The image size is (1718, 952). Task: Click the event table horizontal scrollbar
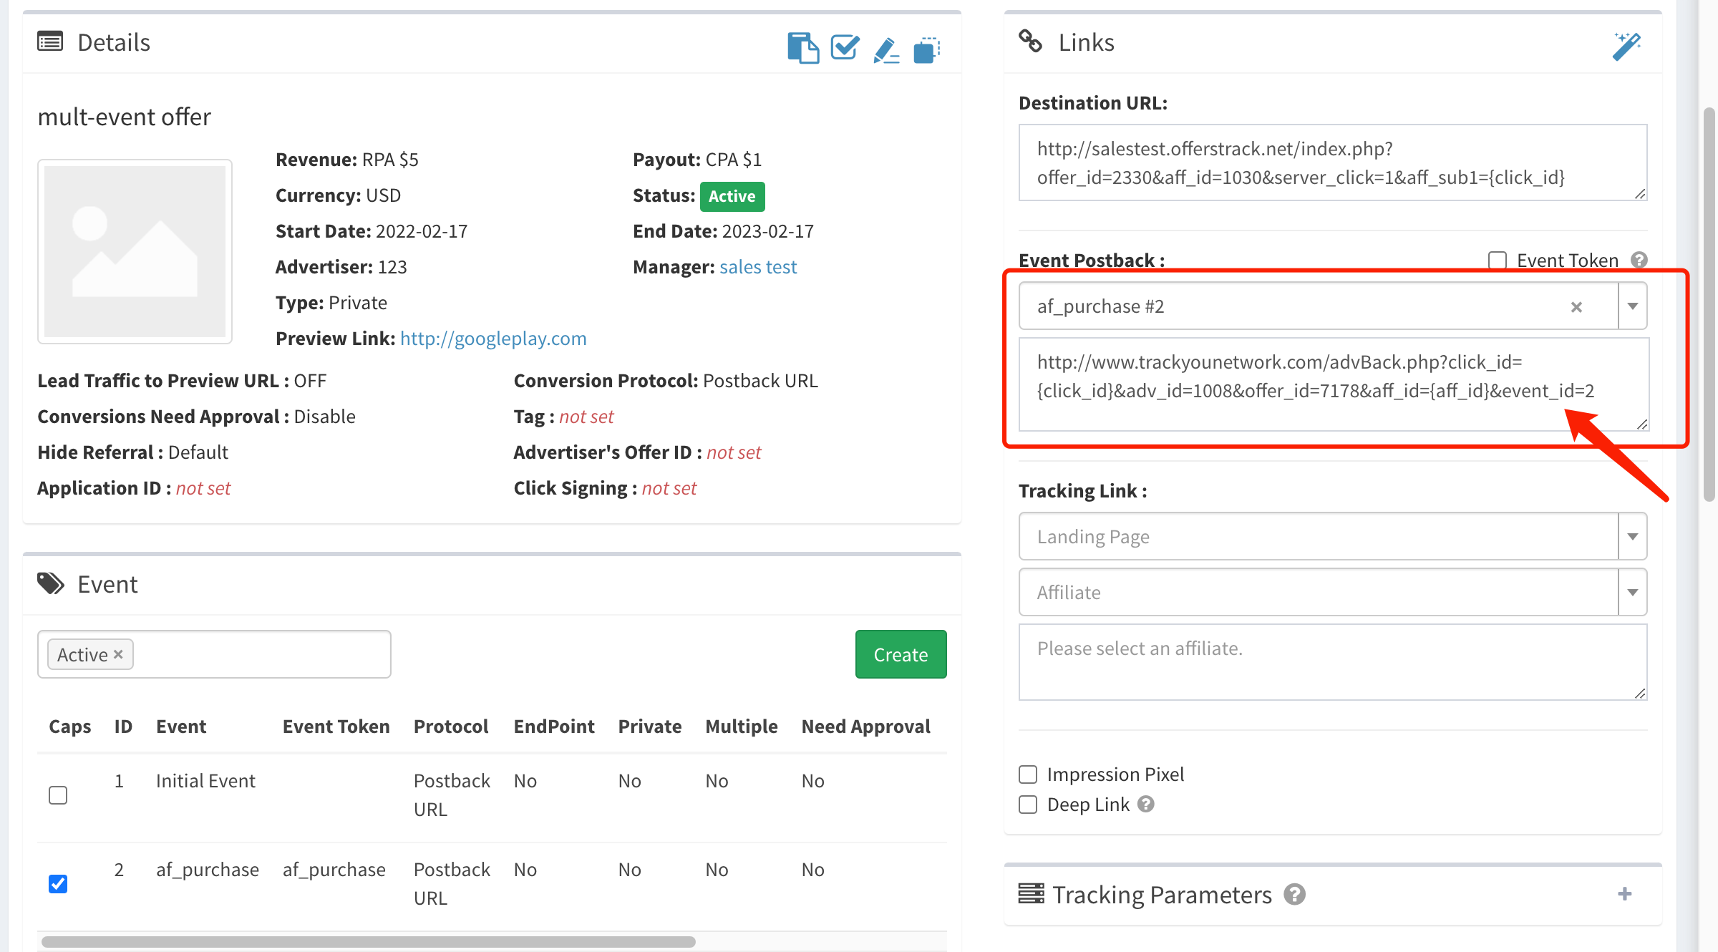(x=369, y=941)
